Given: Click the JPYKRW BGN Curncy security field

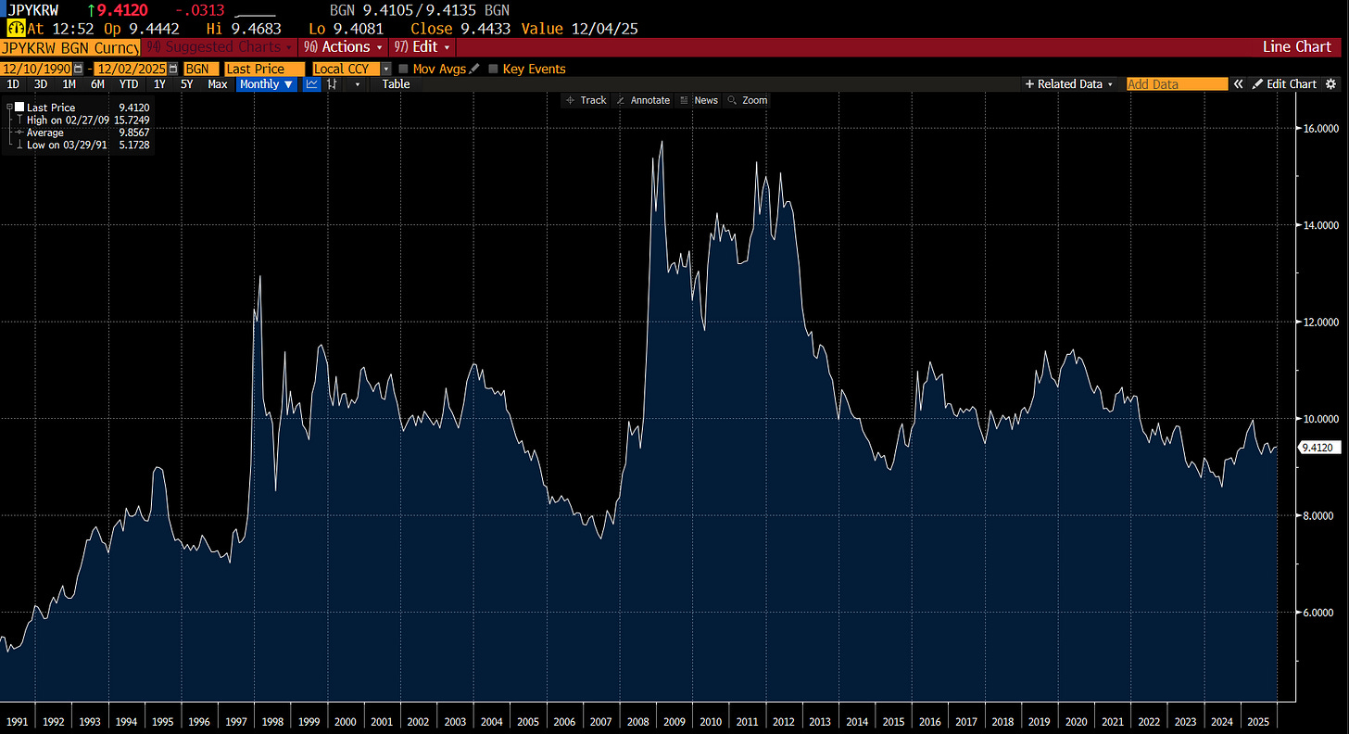Looking at the screenshot, I should 70,46.
